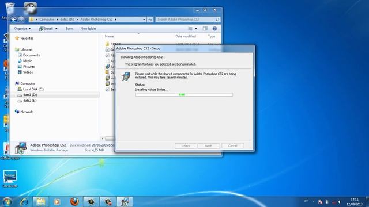Activate the installer setup taskbar button

125,202
